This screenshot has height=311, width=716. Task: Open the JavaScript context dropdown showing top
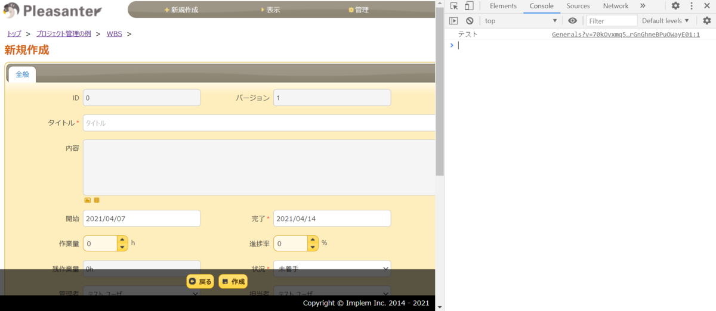[x=521, y=21]
